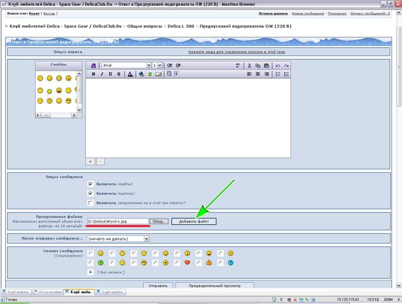Switch to the 'Кто в онлайне' browser tab
Image resolution: width=402 pixels, height=304 pixels.
48,292
